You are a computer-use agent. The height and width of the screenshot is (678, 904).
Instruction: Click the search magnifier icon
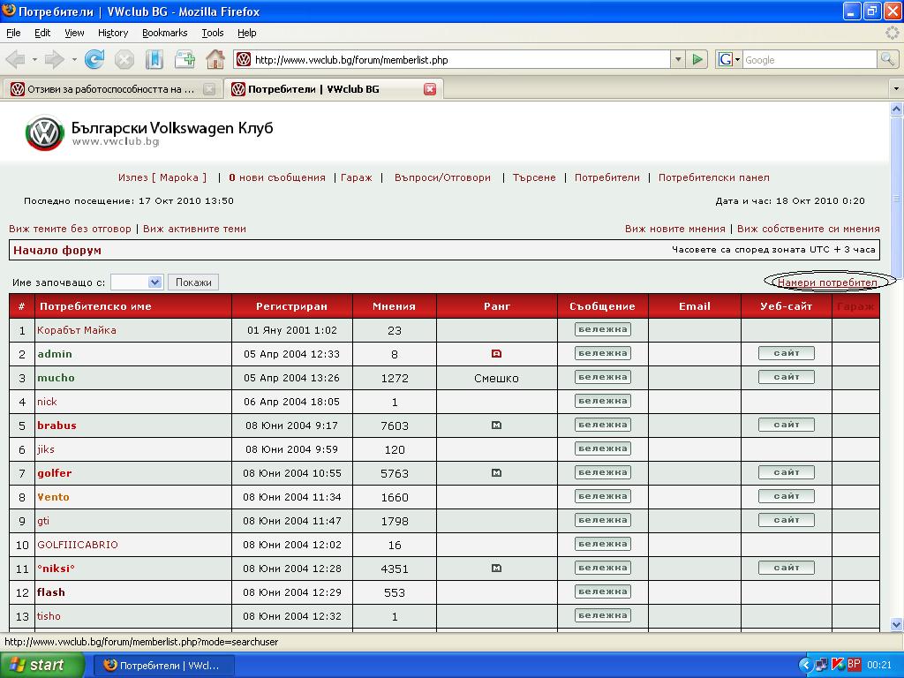(887, 59)
